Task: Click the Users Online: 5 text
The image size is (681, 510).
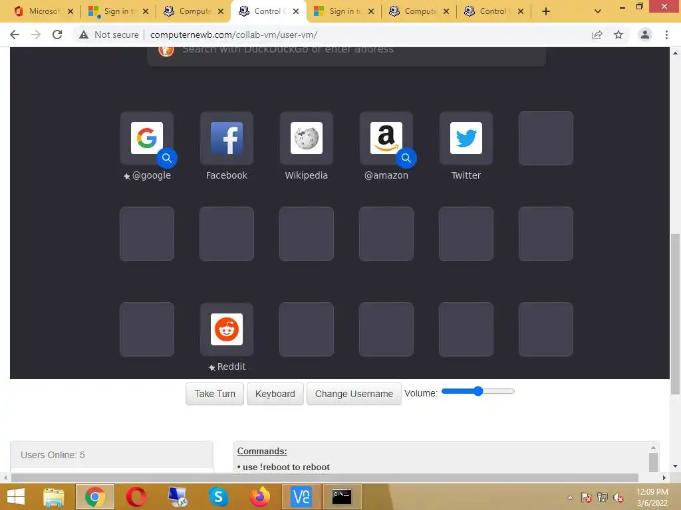Action: 53,455
